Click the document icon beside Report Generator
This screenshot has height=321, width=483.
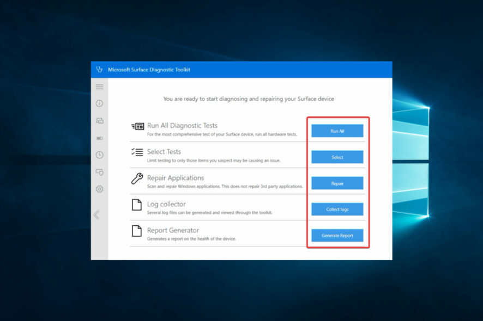coord(137,231)
